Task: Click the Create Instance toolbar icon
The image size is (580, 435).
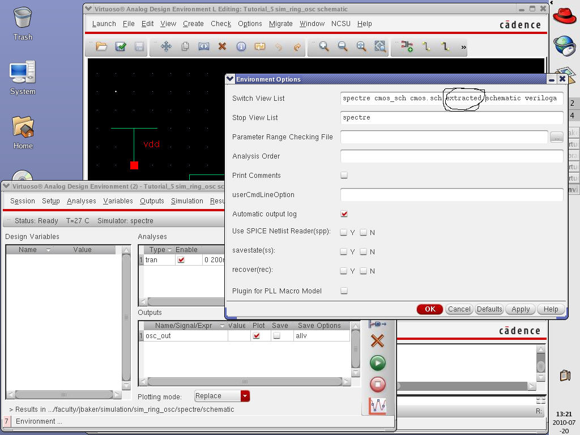Action: point(407,47)
